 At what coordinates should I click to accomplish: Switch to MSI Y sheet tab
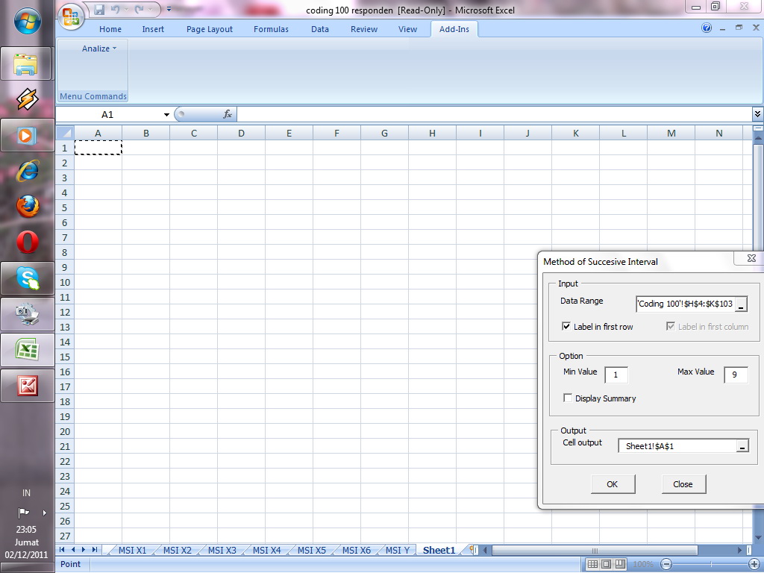coord(397,550)
